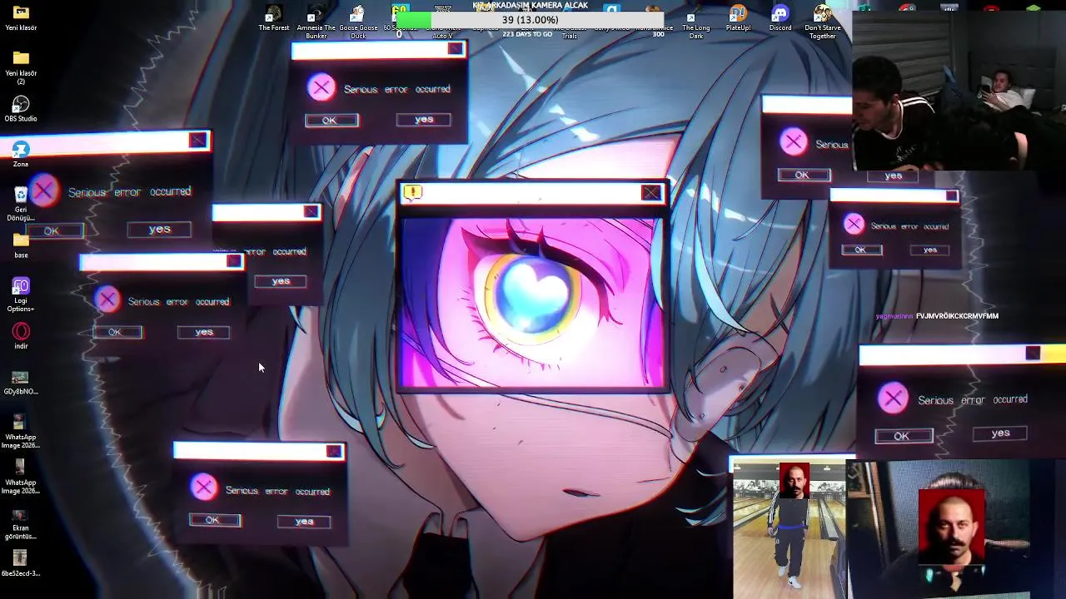Launch Garry's Mod shortcut
The width and height of the screenshot is (1066, 599).
coord(612,18)
